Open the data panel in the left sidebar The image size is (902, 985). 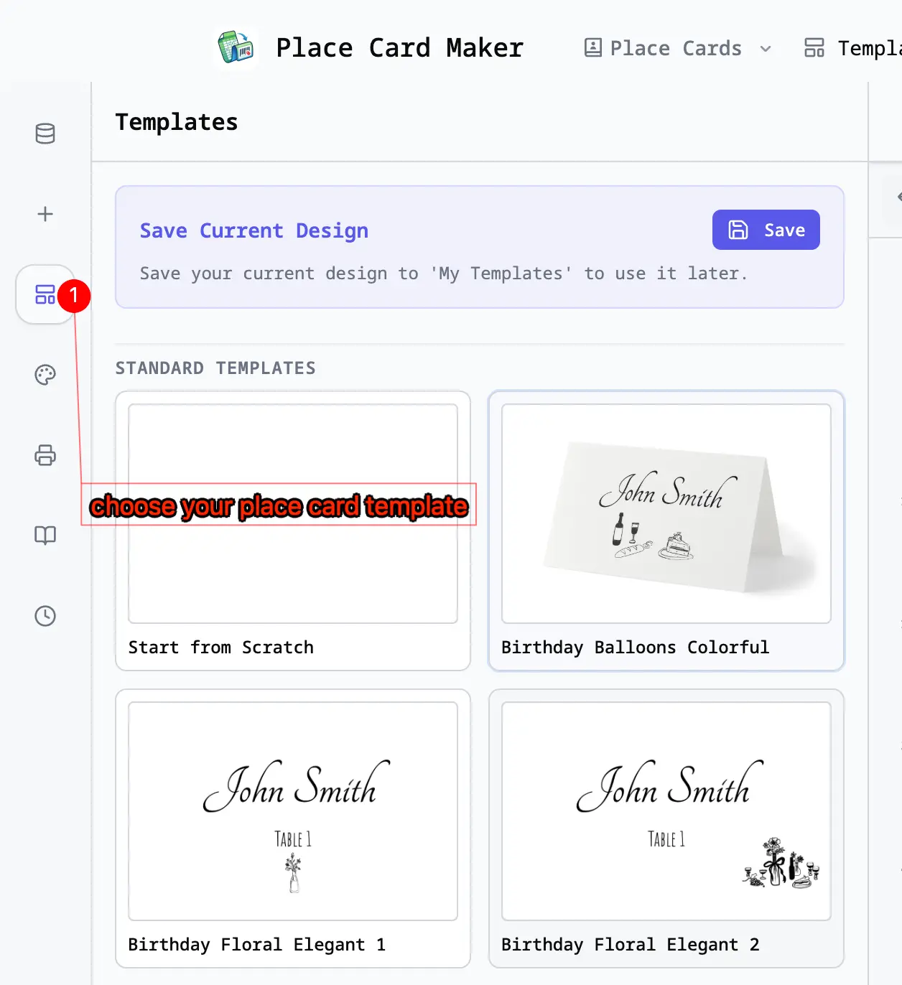click(x=45, y=133)
